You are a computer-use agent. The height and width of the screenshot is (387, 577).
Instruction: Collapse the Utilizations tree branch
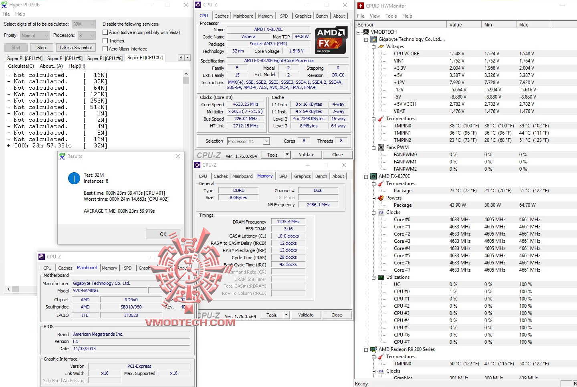tap(373, 277)
